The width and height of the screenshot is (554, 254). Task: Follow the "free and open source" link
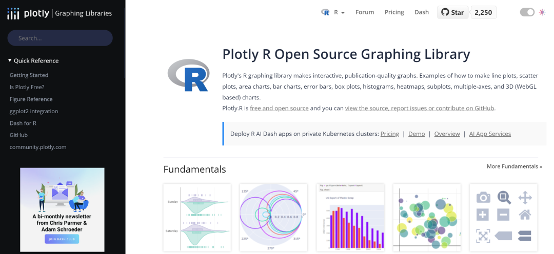coord(279,108)
